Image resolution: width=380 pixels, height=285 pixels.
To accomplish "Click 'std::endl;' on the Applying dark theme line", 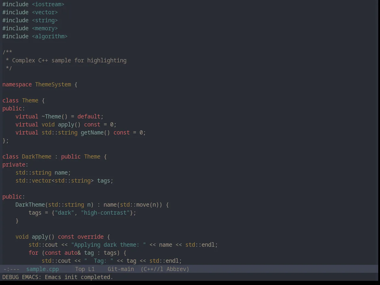I will click(202, 245).
